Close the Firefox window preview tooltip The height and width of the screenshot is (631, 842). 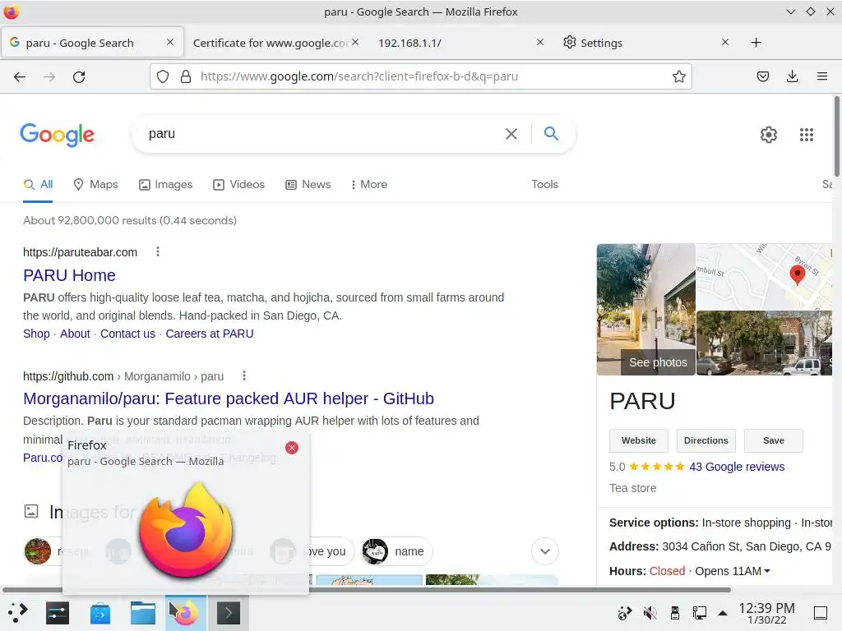click(292, 448)
